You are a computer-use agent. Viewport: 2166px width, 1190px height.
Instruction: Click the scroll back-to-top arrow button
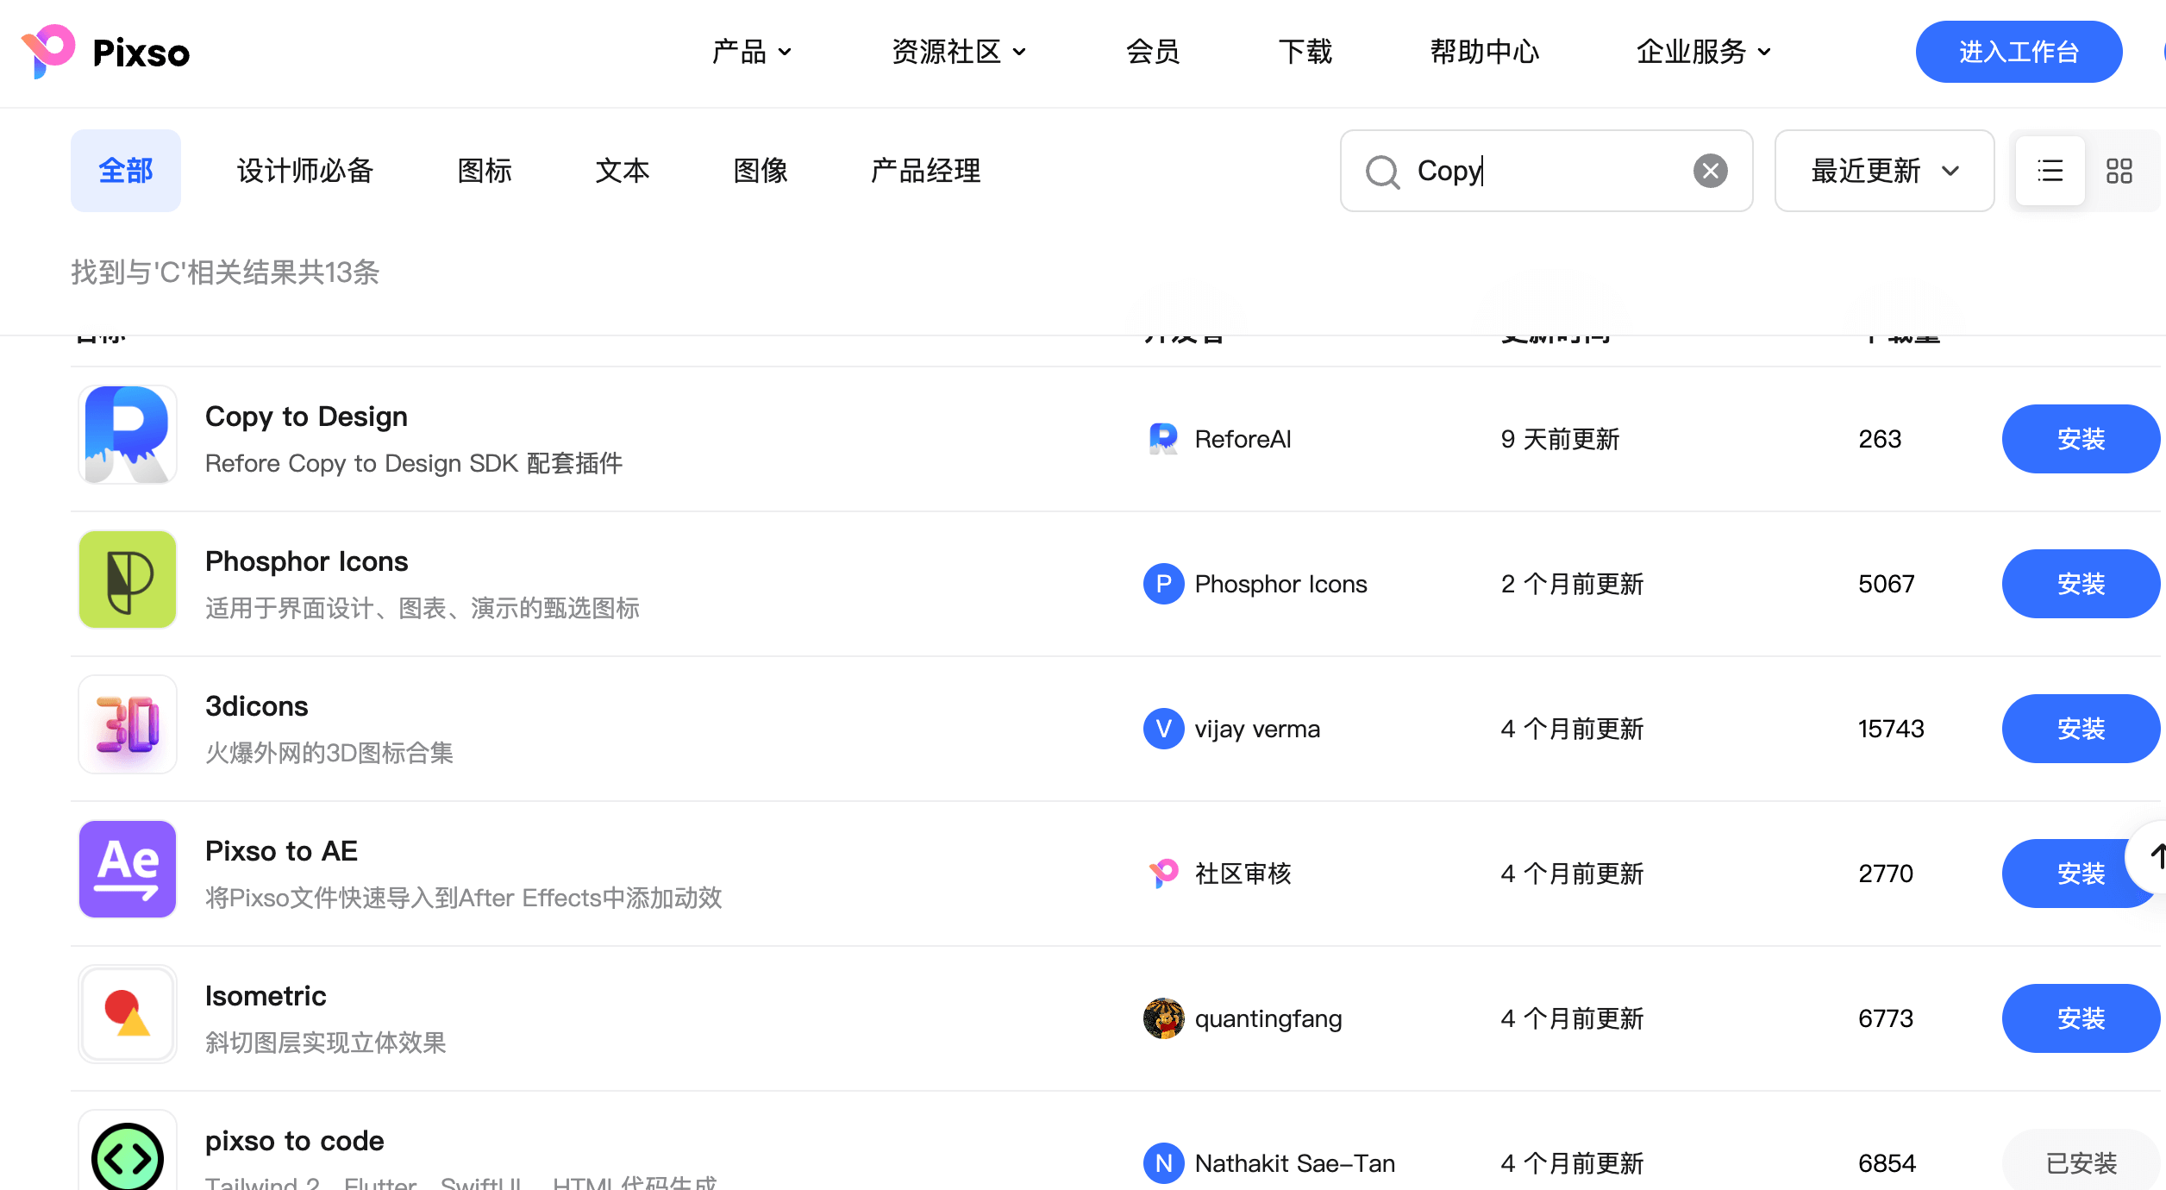click(2154, 856)
